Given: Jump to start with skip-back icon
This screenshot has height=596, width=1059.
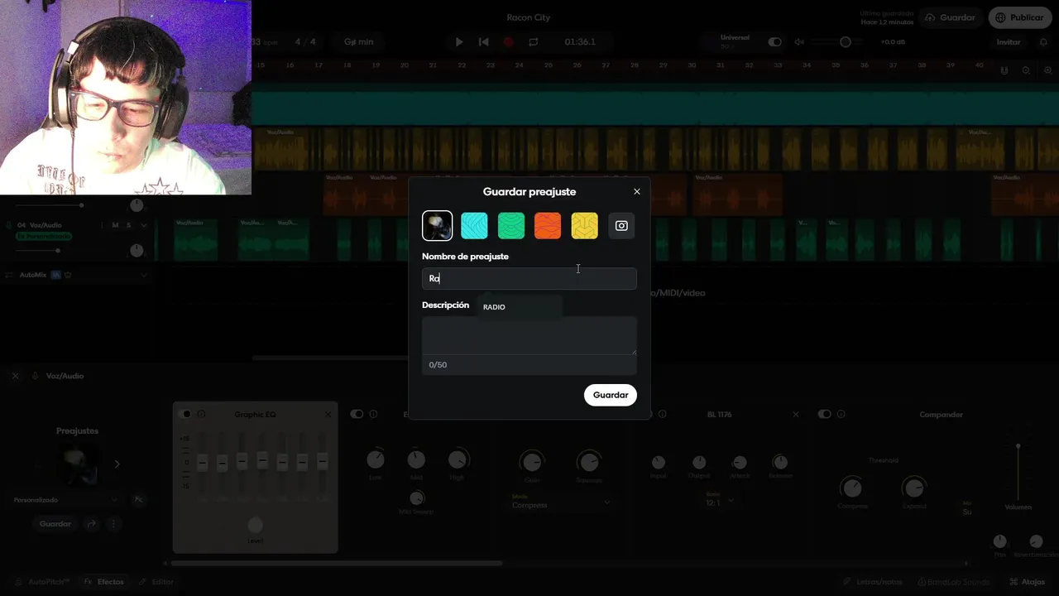Looking at the screenshot, I should (x=484, y=41).
